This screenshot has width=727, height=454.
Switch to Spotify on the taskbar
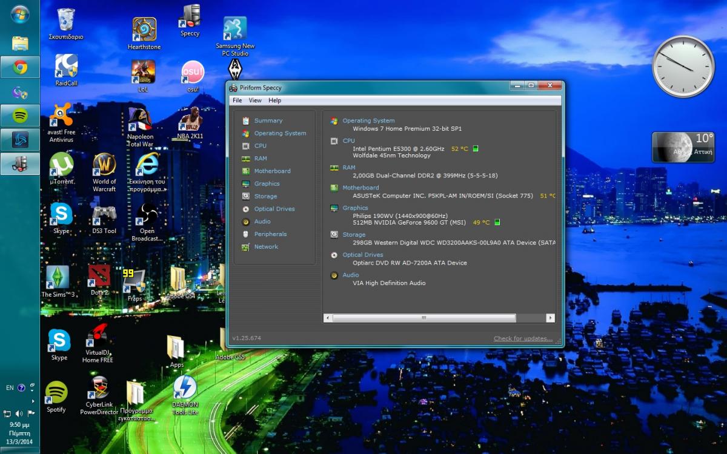coord(20,115)
